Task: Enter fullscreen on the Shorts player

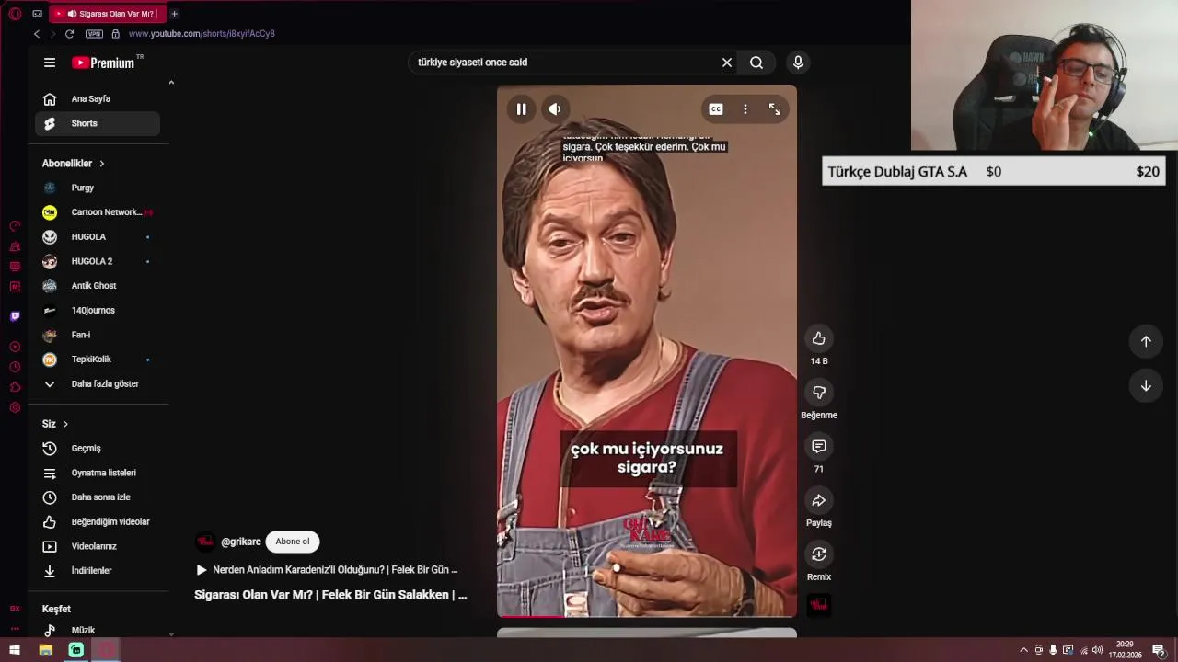Action: [775, 109]
